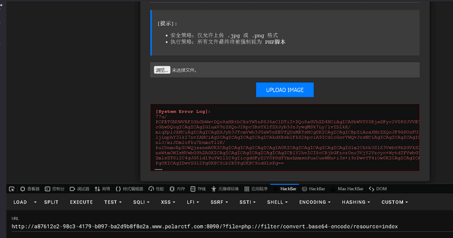Click the element picker icon in devtools
This screenshot has width=453, height=238.
click(x=11, y=189)
